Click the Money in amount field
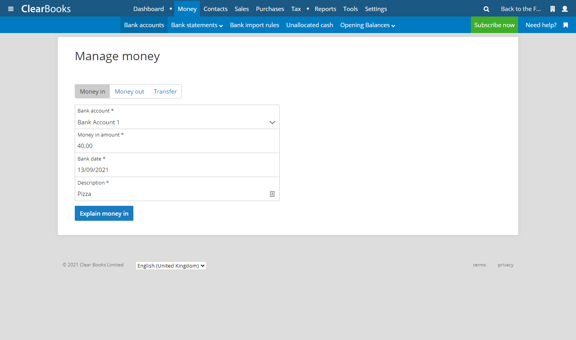The width and height of the screenshot is (576, 340). pos(177,146)
